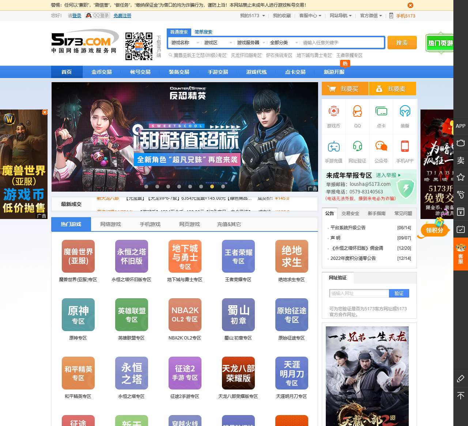468x426 pixels.
Task: Switch to 交易安全 tab
Action: tap(350, 214)
